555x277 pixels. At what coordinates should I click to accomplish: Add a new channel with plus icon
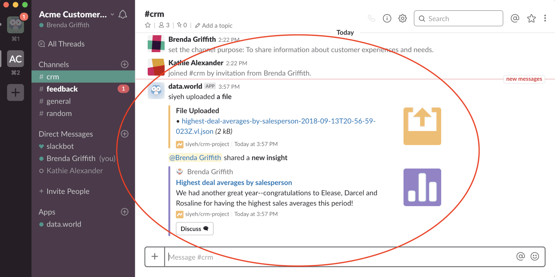125,64
